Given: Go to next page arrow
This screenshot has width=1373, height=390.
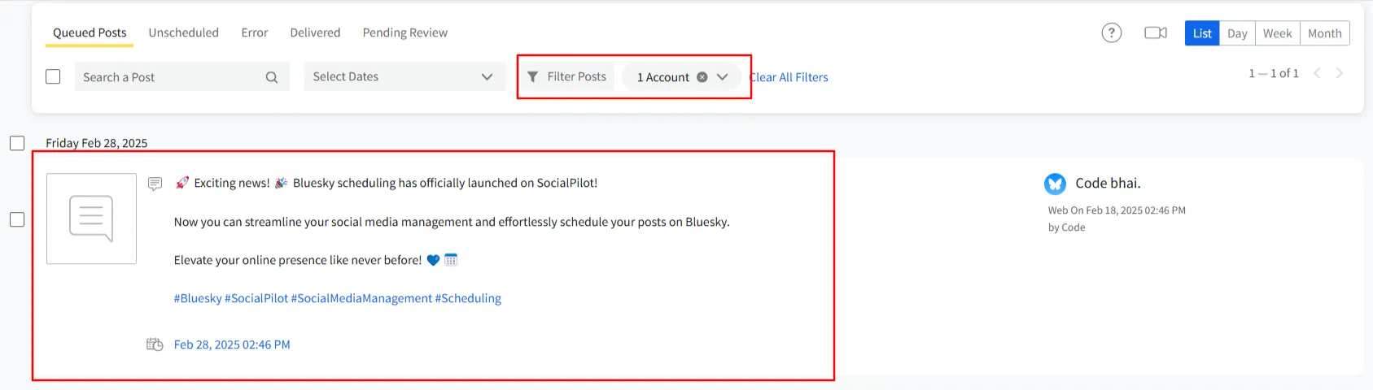Looking at the screenshot, I should [x=1339, y=73].
